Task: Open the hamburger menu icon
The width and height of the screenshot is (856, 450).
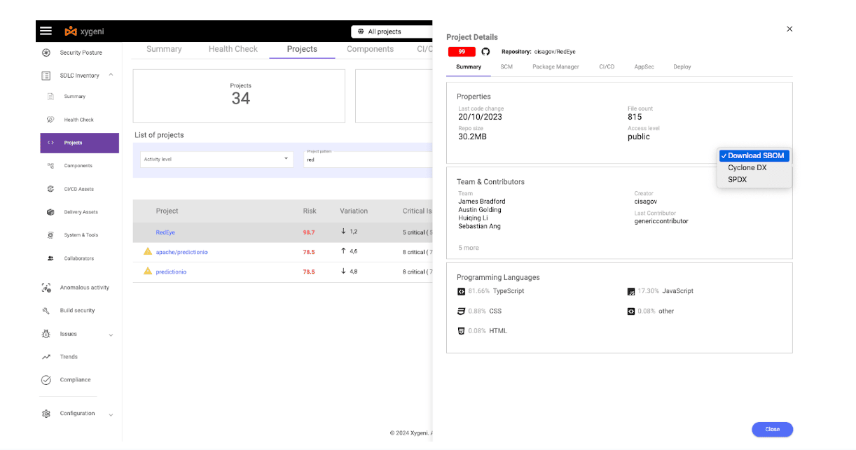Action: (46, 31)
